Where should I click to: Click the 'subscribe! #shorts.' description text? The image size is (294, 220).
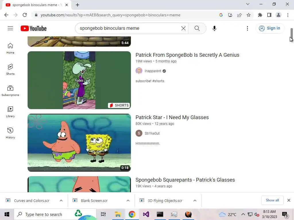(x=150, y=81)
